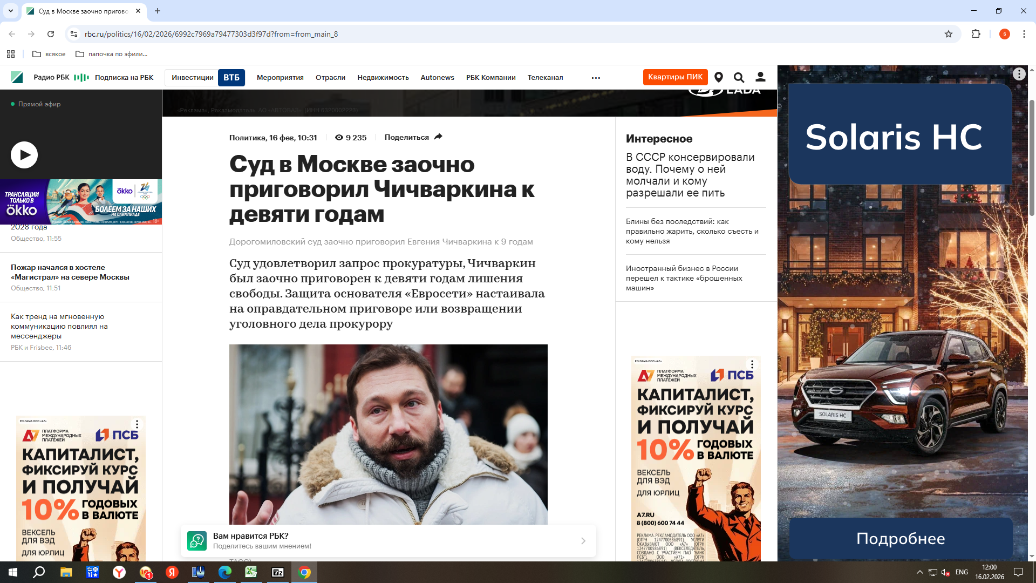Read 'В СССР консервировали воду' article
This screenshot has width=1036, height=583.
coord(690,175)
